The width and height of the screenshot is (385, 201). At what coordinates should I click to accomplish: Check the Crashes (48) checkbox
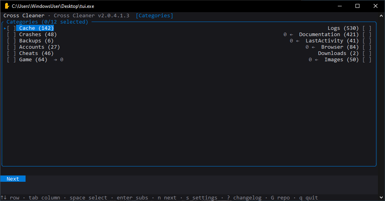click(x=11, y=35)
